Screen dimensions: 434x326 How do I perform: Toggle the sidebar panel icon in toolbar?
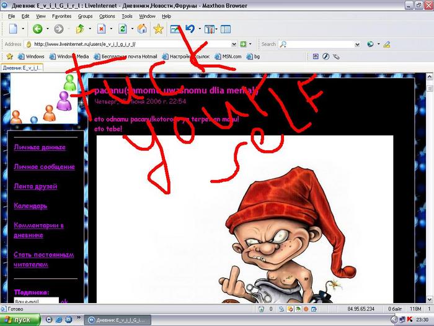226,29
